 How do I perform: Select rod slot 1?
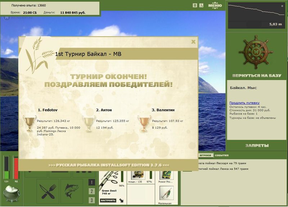click(x=92, y=182)
